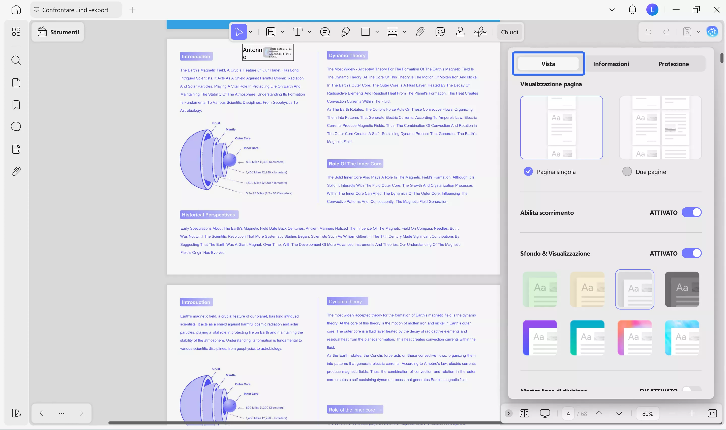Image resolution: width=726 pixels, height=430 pixels.
Task: Select the Due pagine radio button
Action: coord(627,172)
